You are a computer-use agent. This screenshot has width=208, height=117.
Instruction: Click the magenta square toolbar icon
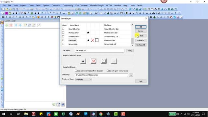point(6,13)
